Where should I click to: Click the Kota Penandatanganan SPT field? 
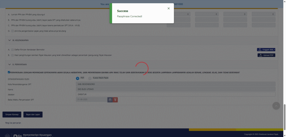tap(175, 84)
